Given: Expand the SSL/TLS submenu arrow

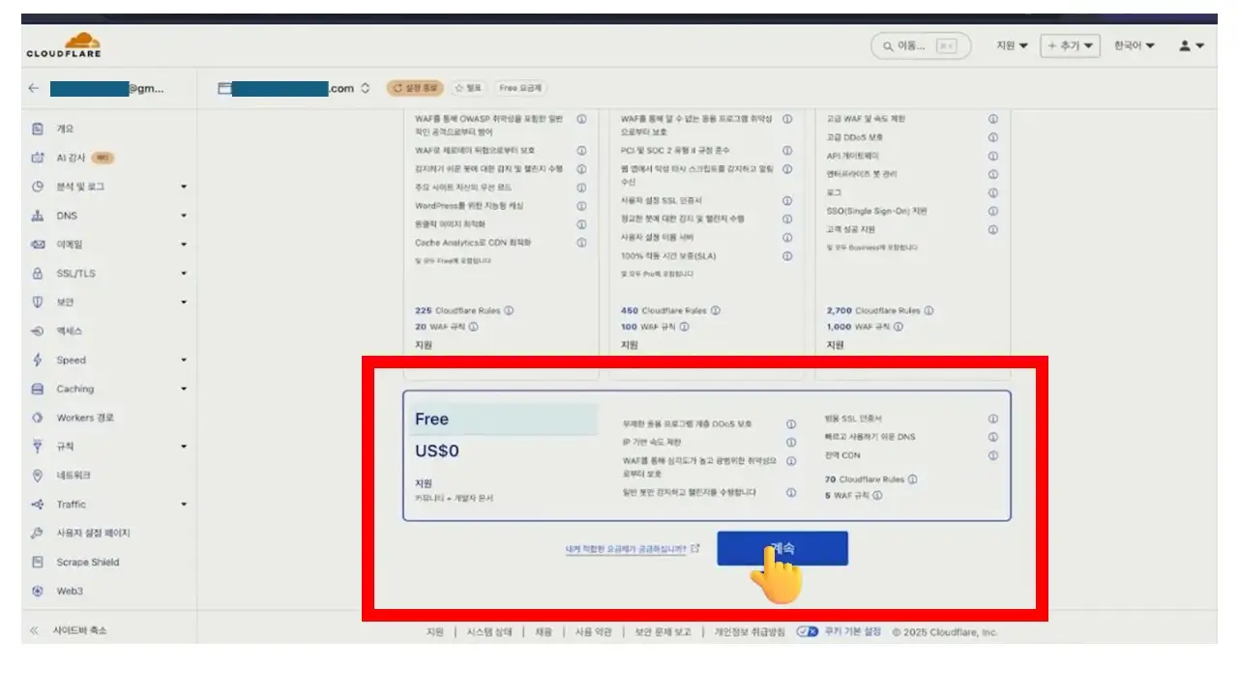Looking at the screenshot, I should (184, 274).
